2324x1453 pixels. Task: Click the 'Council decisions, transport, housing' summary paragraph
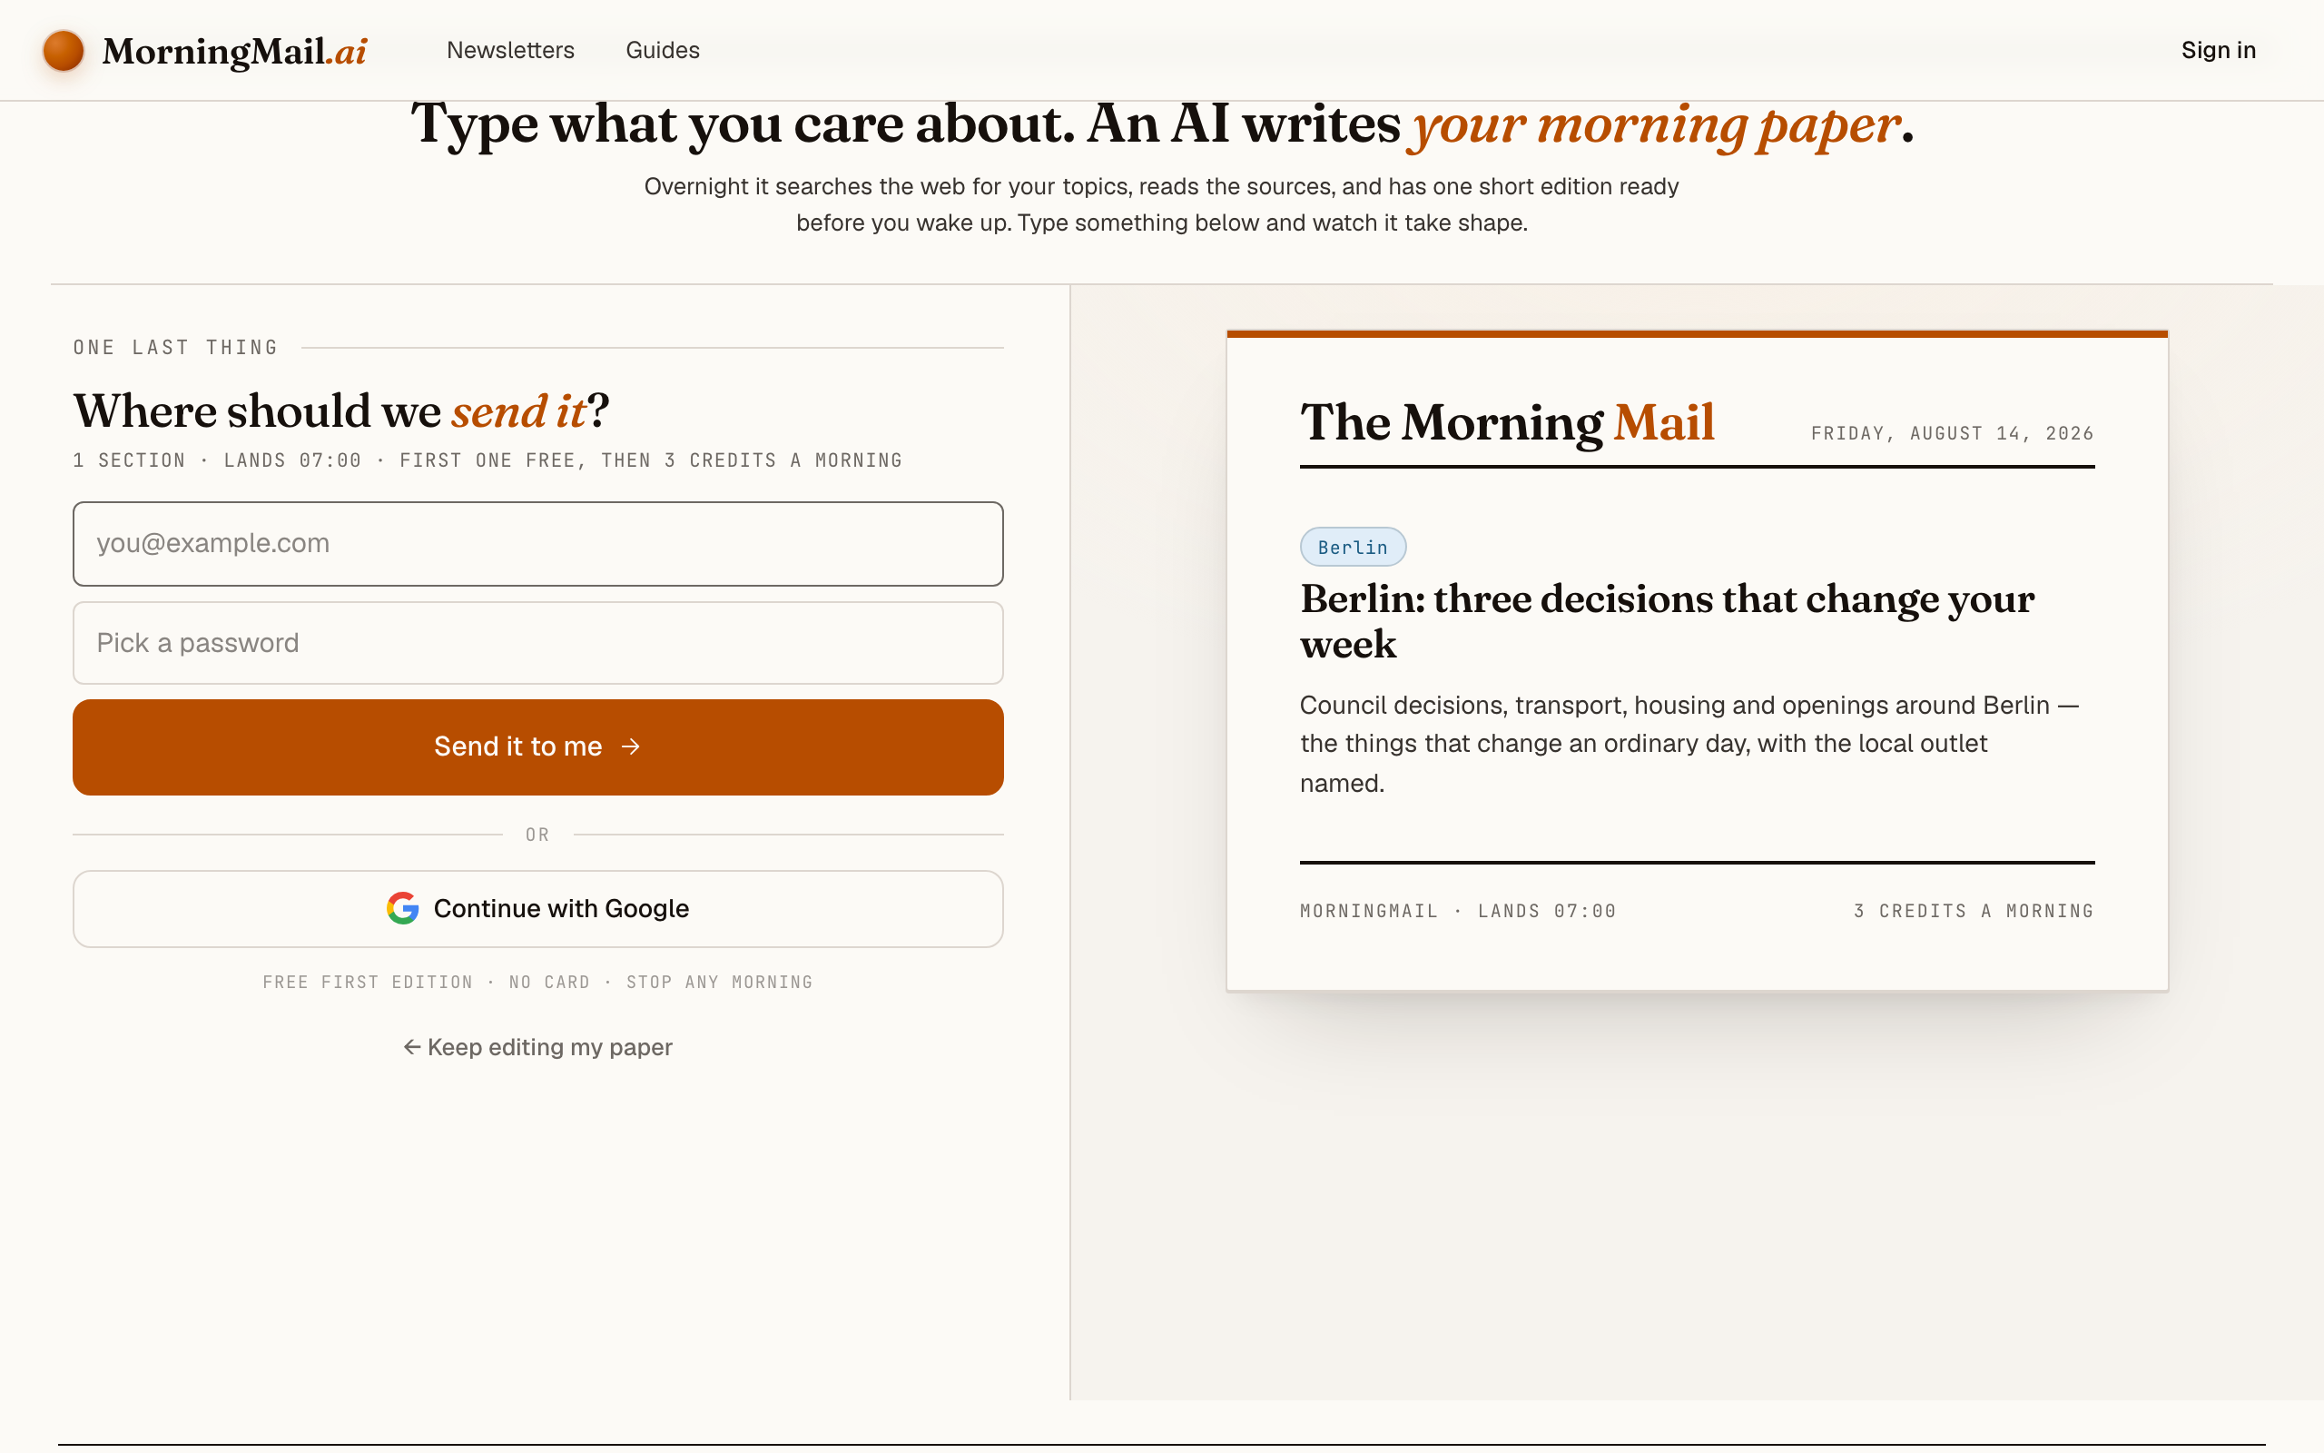coord(1689,744)
